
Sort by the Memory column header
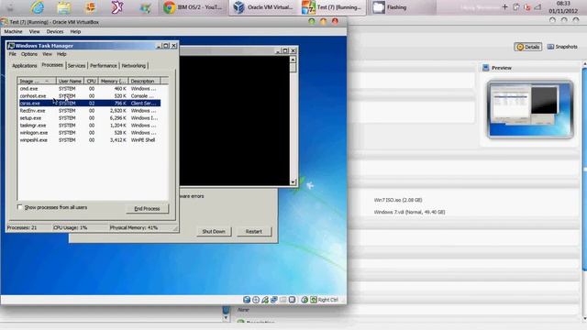113,82
